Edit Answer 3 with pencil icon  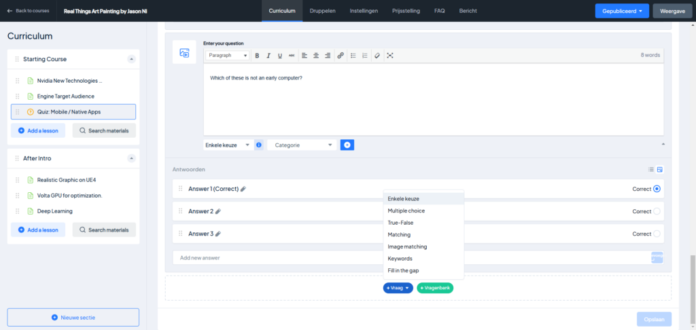tap(218, 234)
